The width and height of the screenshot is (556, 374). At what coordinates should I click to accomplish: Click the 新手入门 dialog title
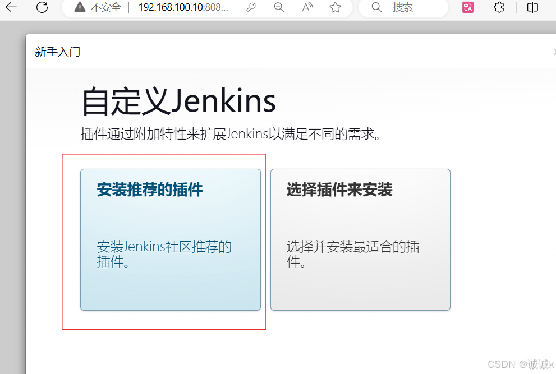pos(57,52)
